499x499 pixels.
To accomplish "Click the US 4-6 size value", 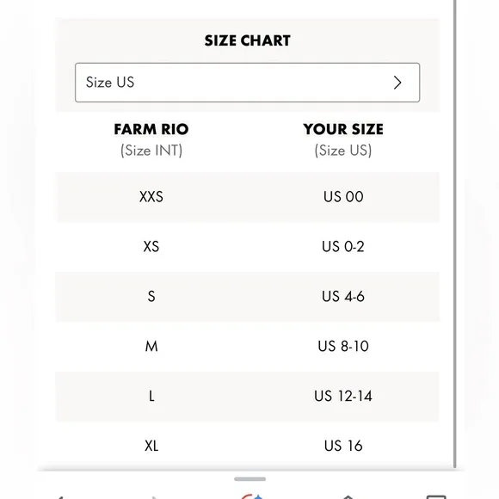I will (343, 297).
